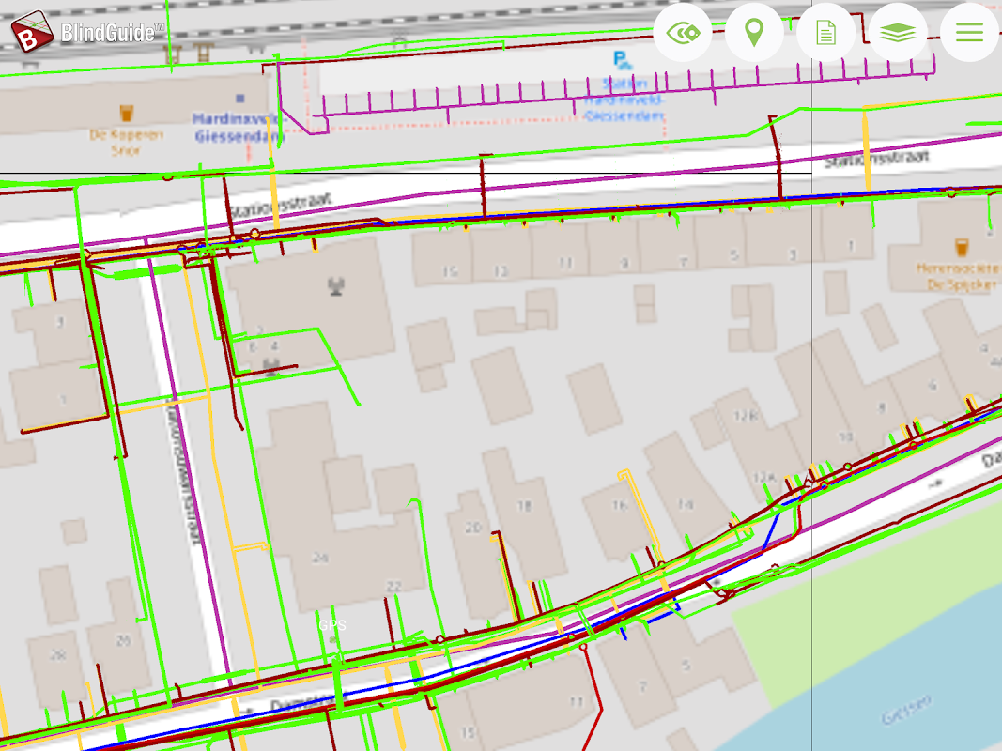Open the document page icon button
This screenshot has height=751, width=1002.
click(825, 33)
